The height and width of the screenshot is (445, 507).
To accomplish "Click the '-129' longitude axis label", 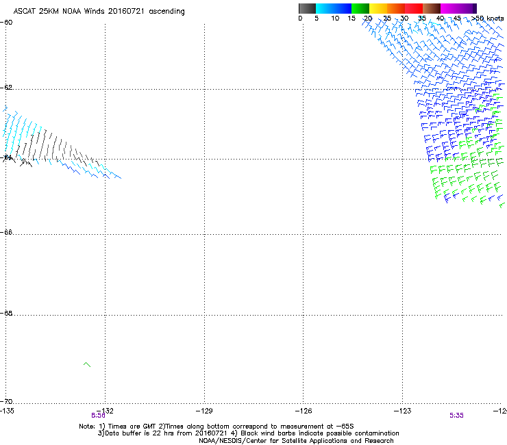I will click(204, 411).
